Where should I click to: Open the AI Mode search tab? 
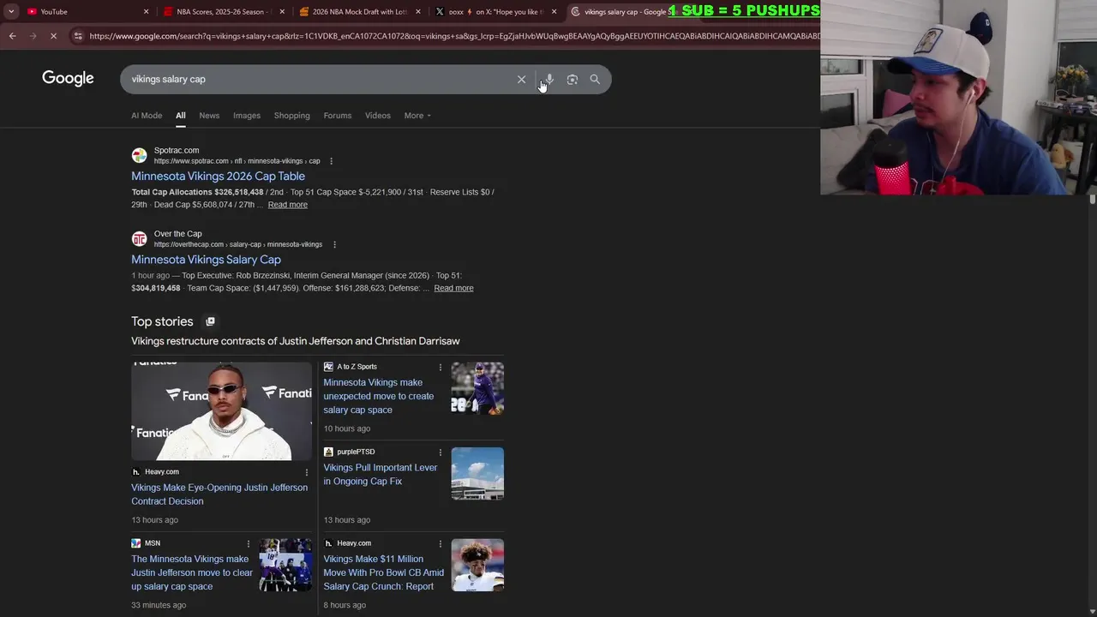147,116
